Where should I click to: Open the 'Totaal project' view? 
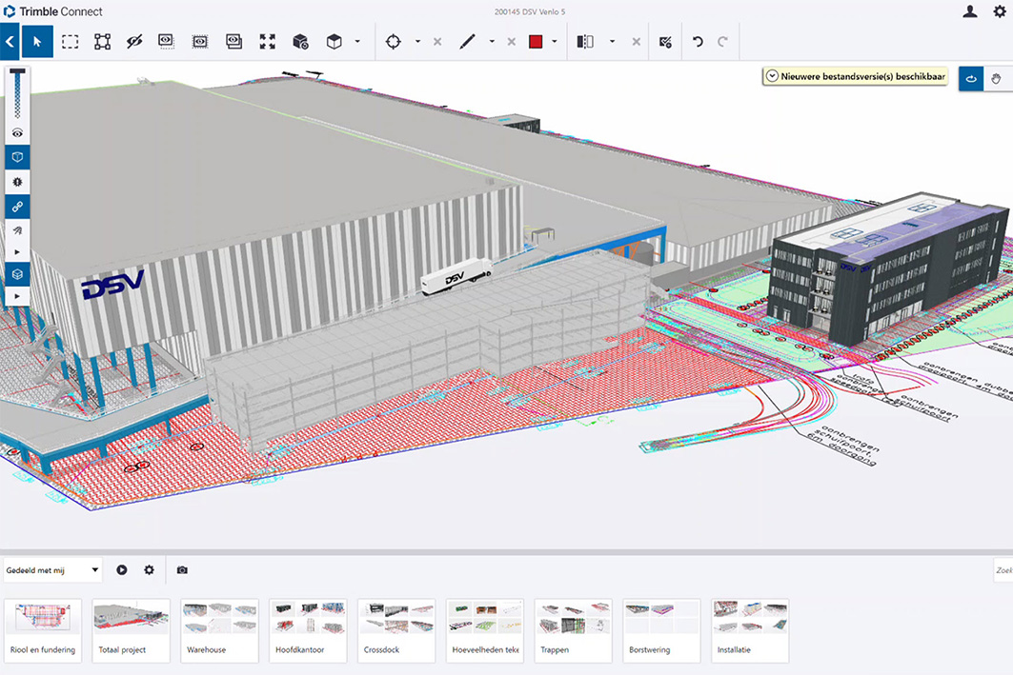(132, 630)
